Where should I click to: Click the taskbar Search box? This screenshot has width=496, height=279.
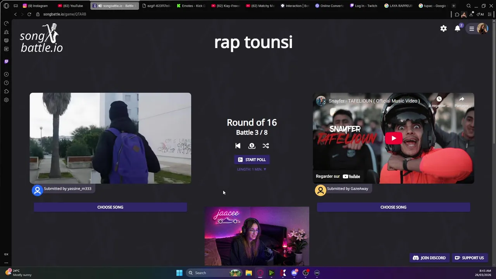[214, 273]
